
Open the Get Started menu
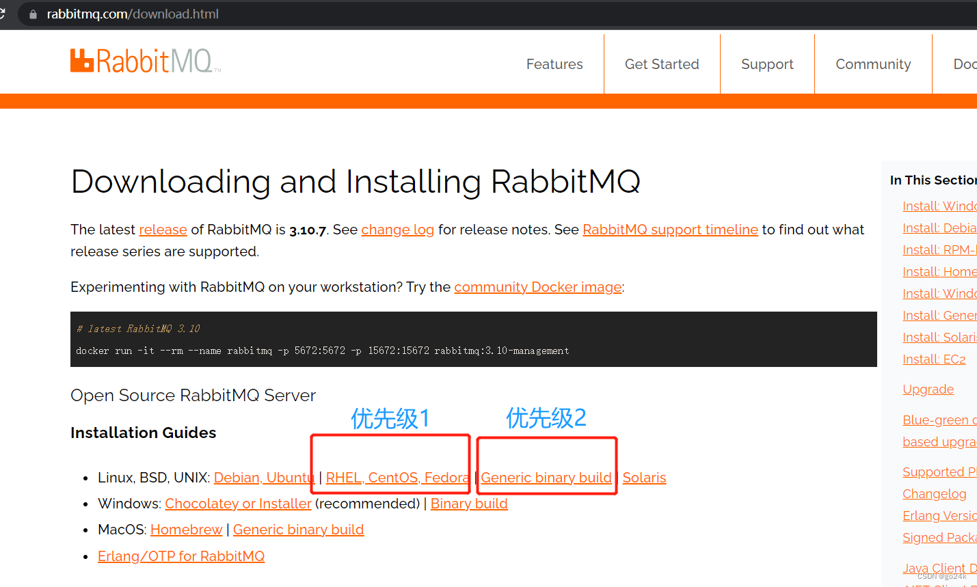662,64
